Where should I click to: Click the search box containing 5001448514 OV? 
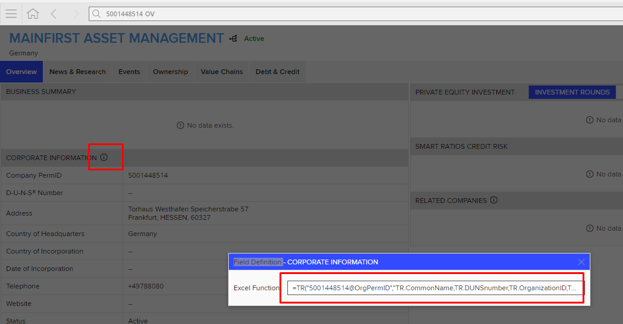click(x=357, y=14)
